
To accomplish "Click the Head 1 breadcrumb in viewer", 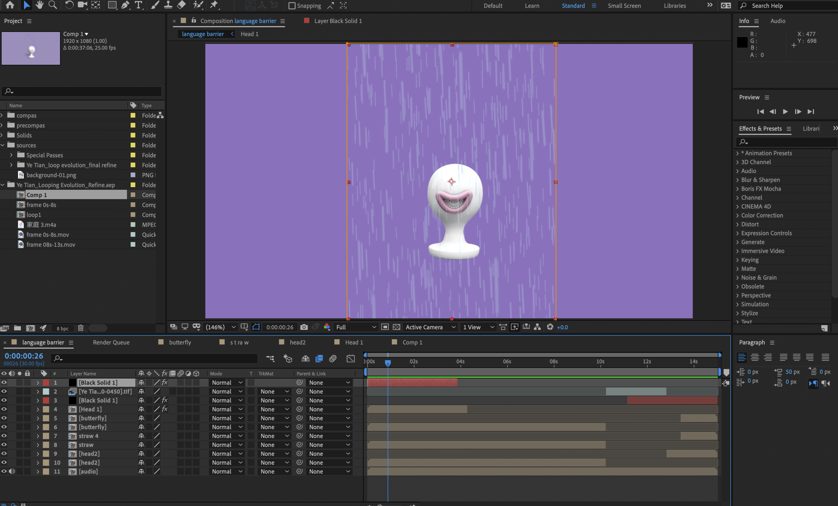I will coord(249,34).
